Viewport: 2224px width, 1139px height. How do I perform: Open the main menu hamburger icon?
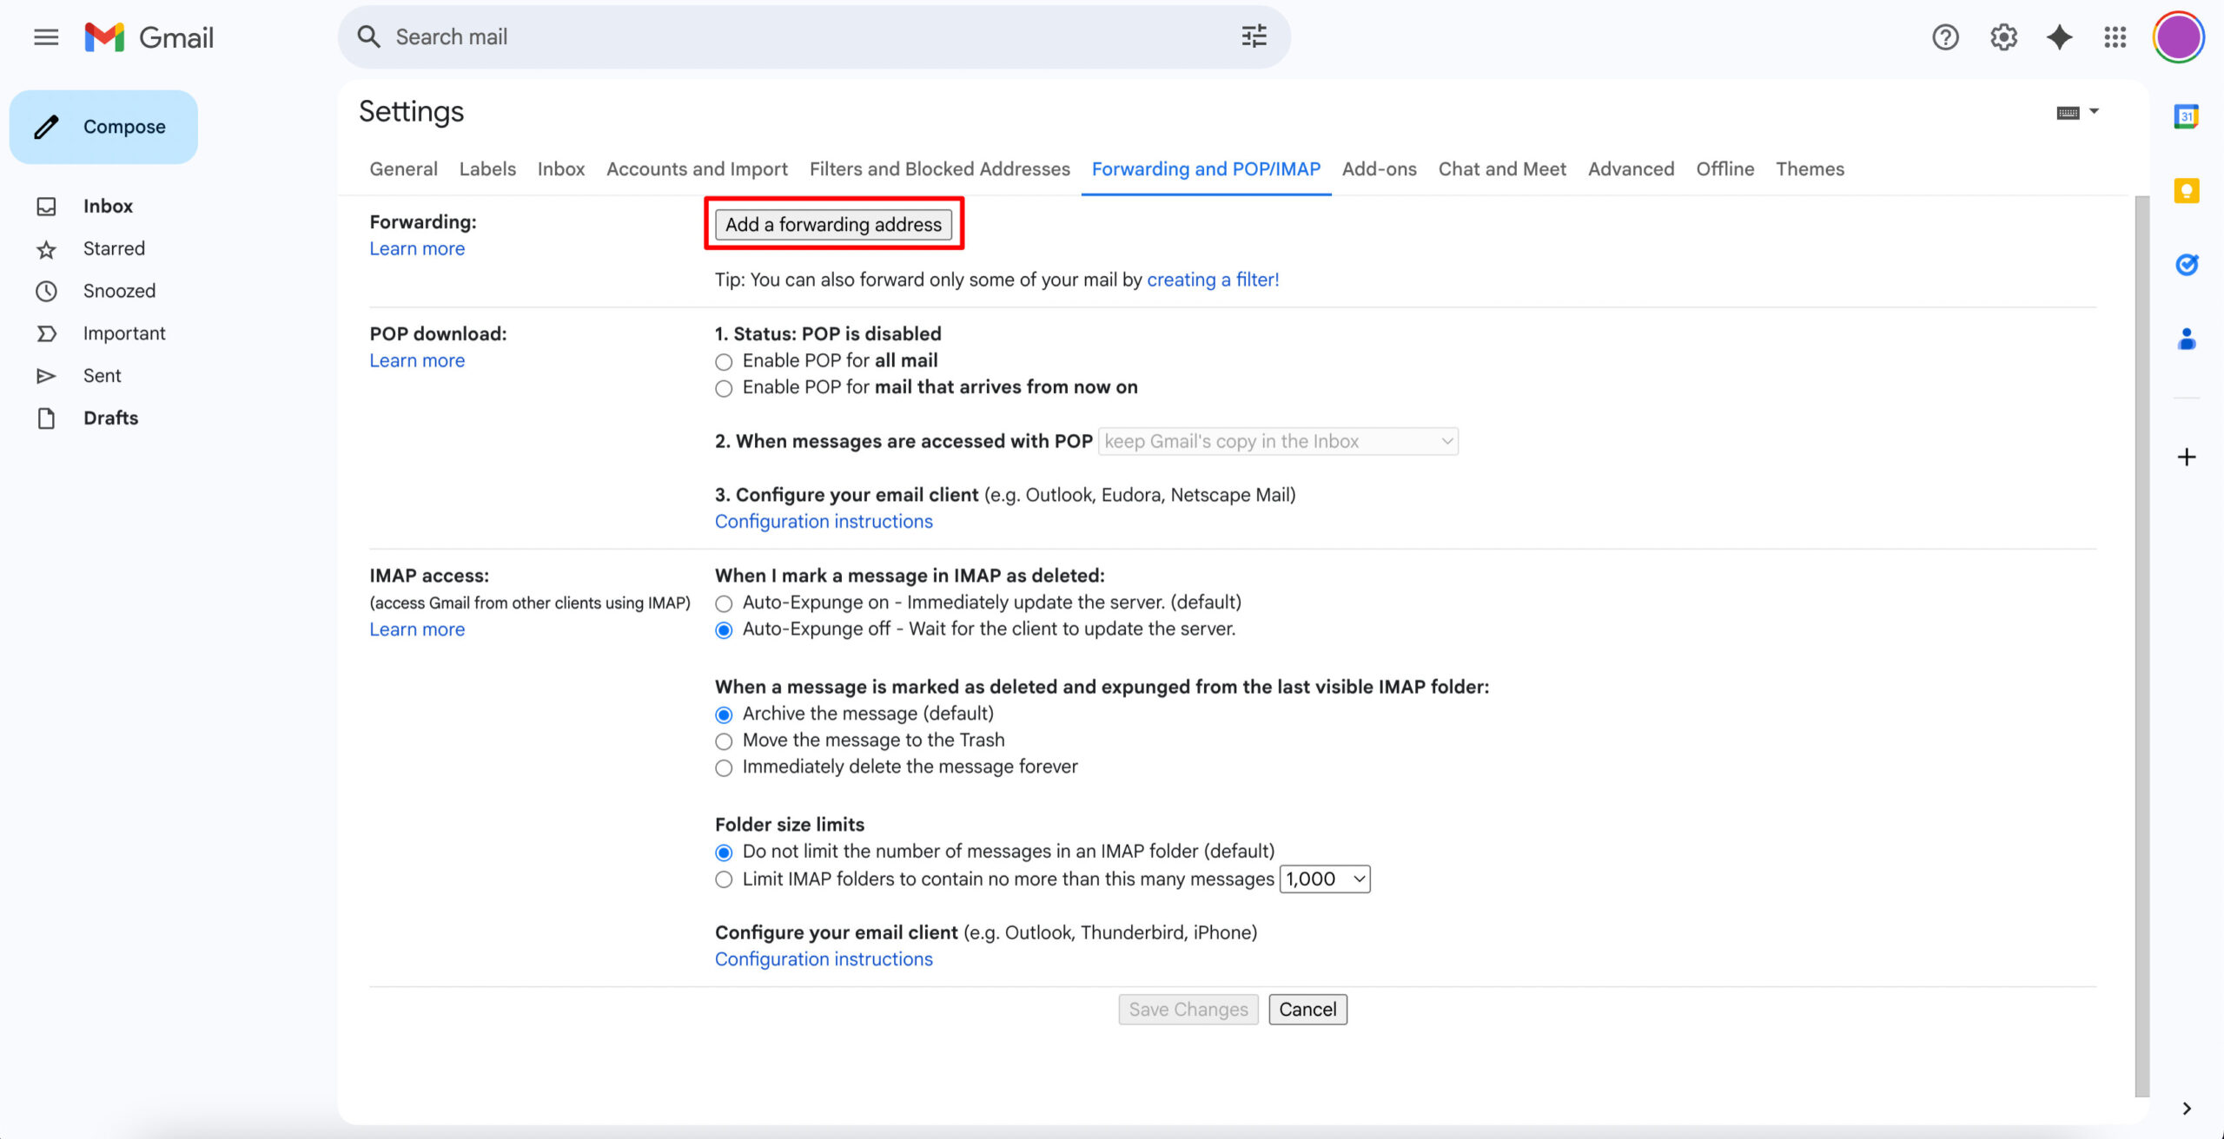[46, 37]
